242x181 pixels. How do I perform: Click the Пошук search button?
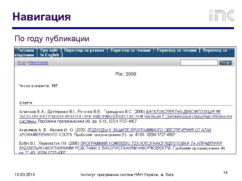point(225,62)
